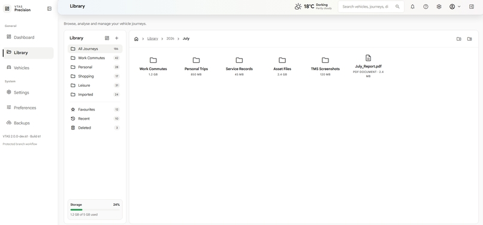Click the Library breadcrumb link
This screenshot has width=483, height=225.
(152, 39)
